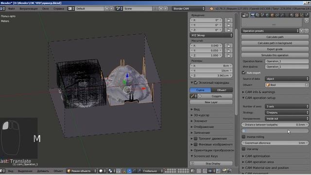Lock the X rotation value
The height and width of the screenshot is (175, 311).
coord(229,20)
